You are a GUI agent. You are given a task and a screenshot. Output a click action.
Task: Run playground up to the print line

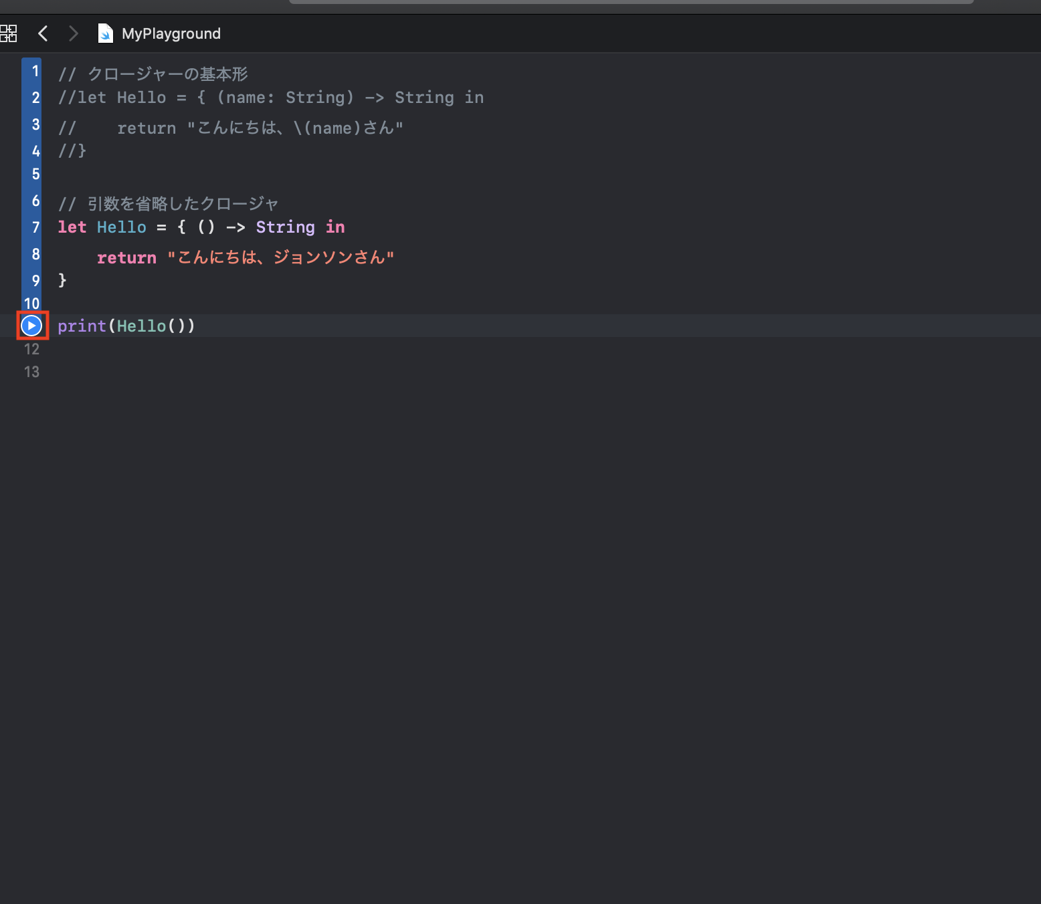pyautogui.click(x=31, y=326)
